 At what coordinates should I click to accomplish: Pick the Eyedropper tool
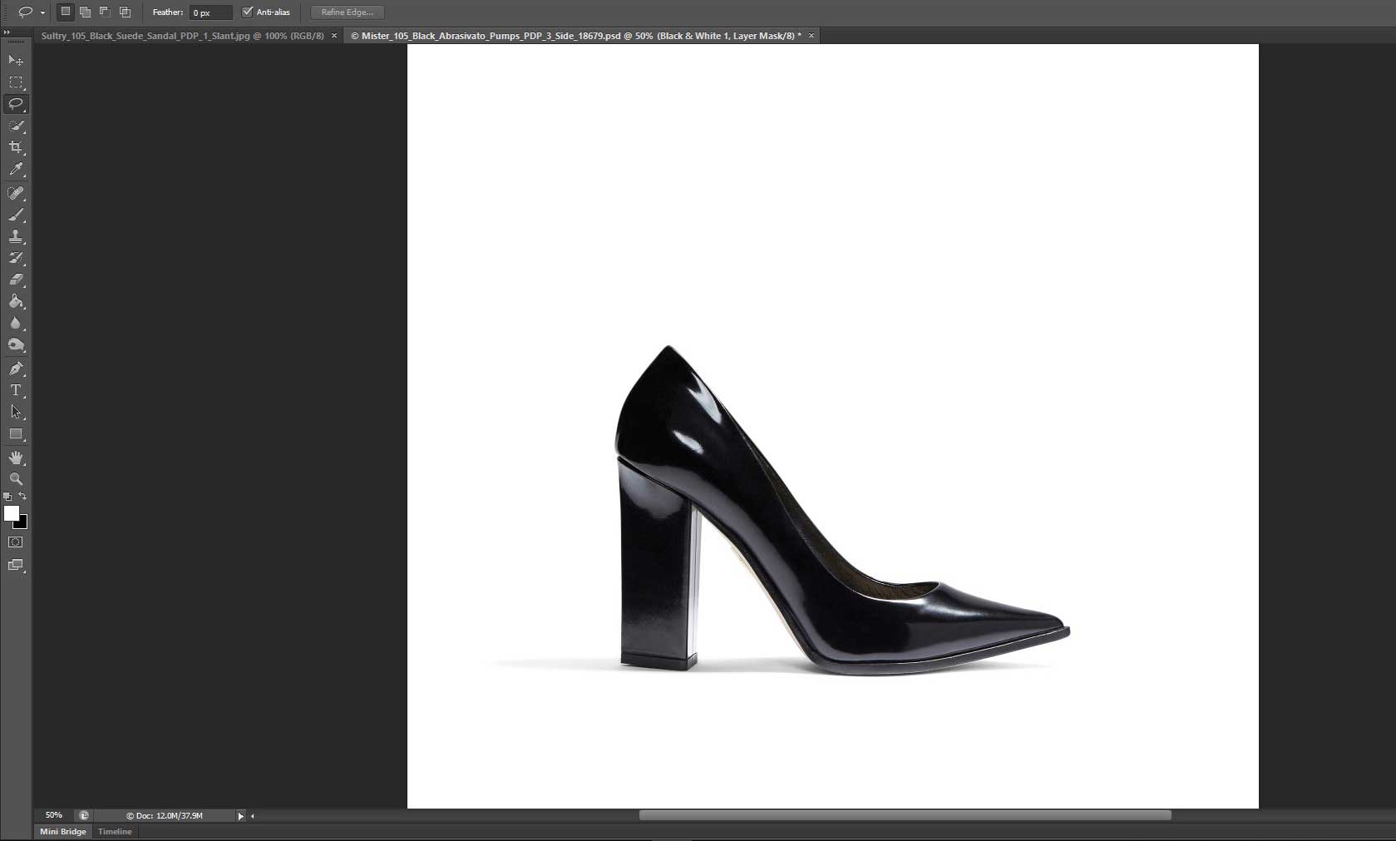(15, 170)
